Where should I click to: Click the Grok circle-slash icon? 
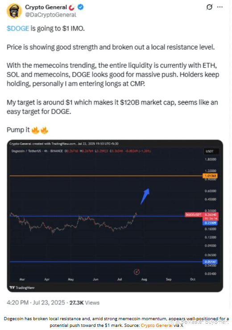209,7
